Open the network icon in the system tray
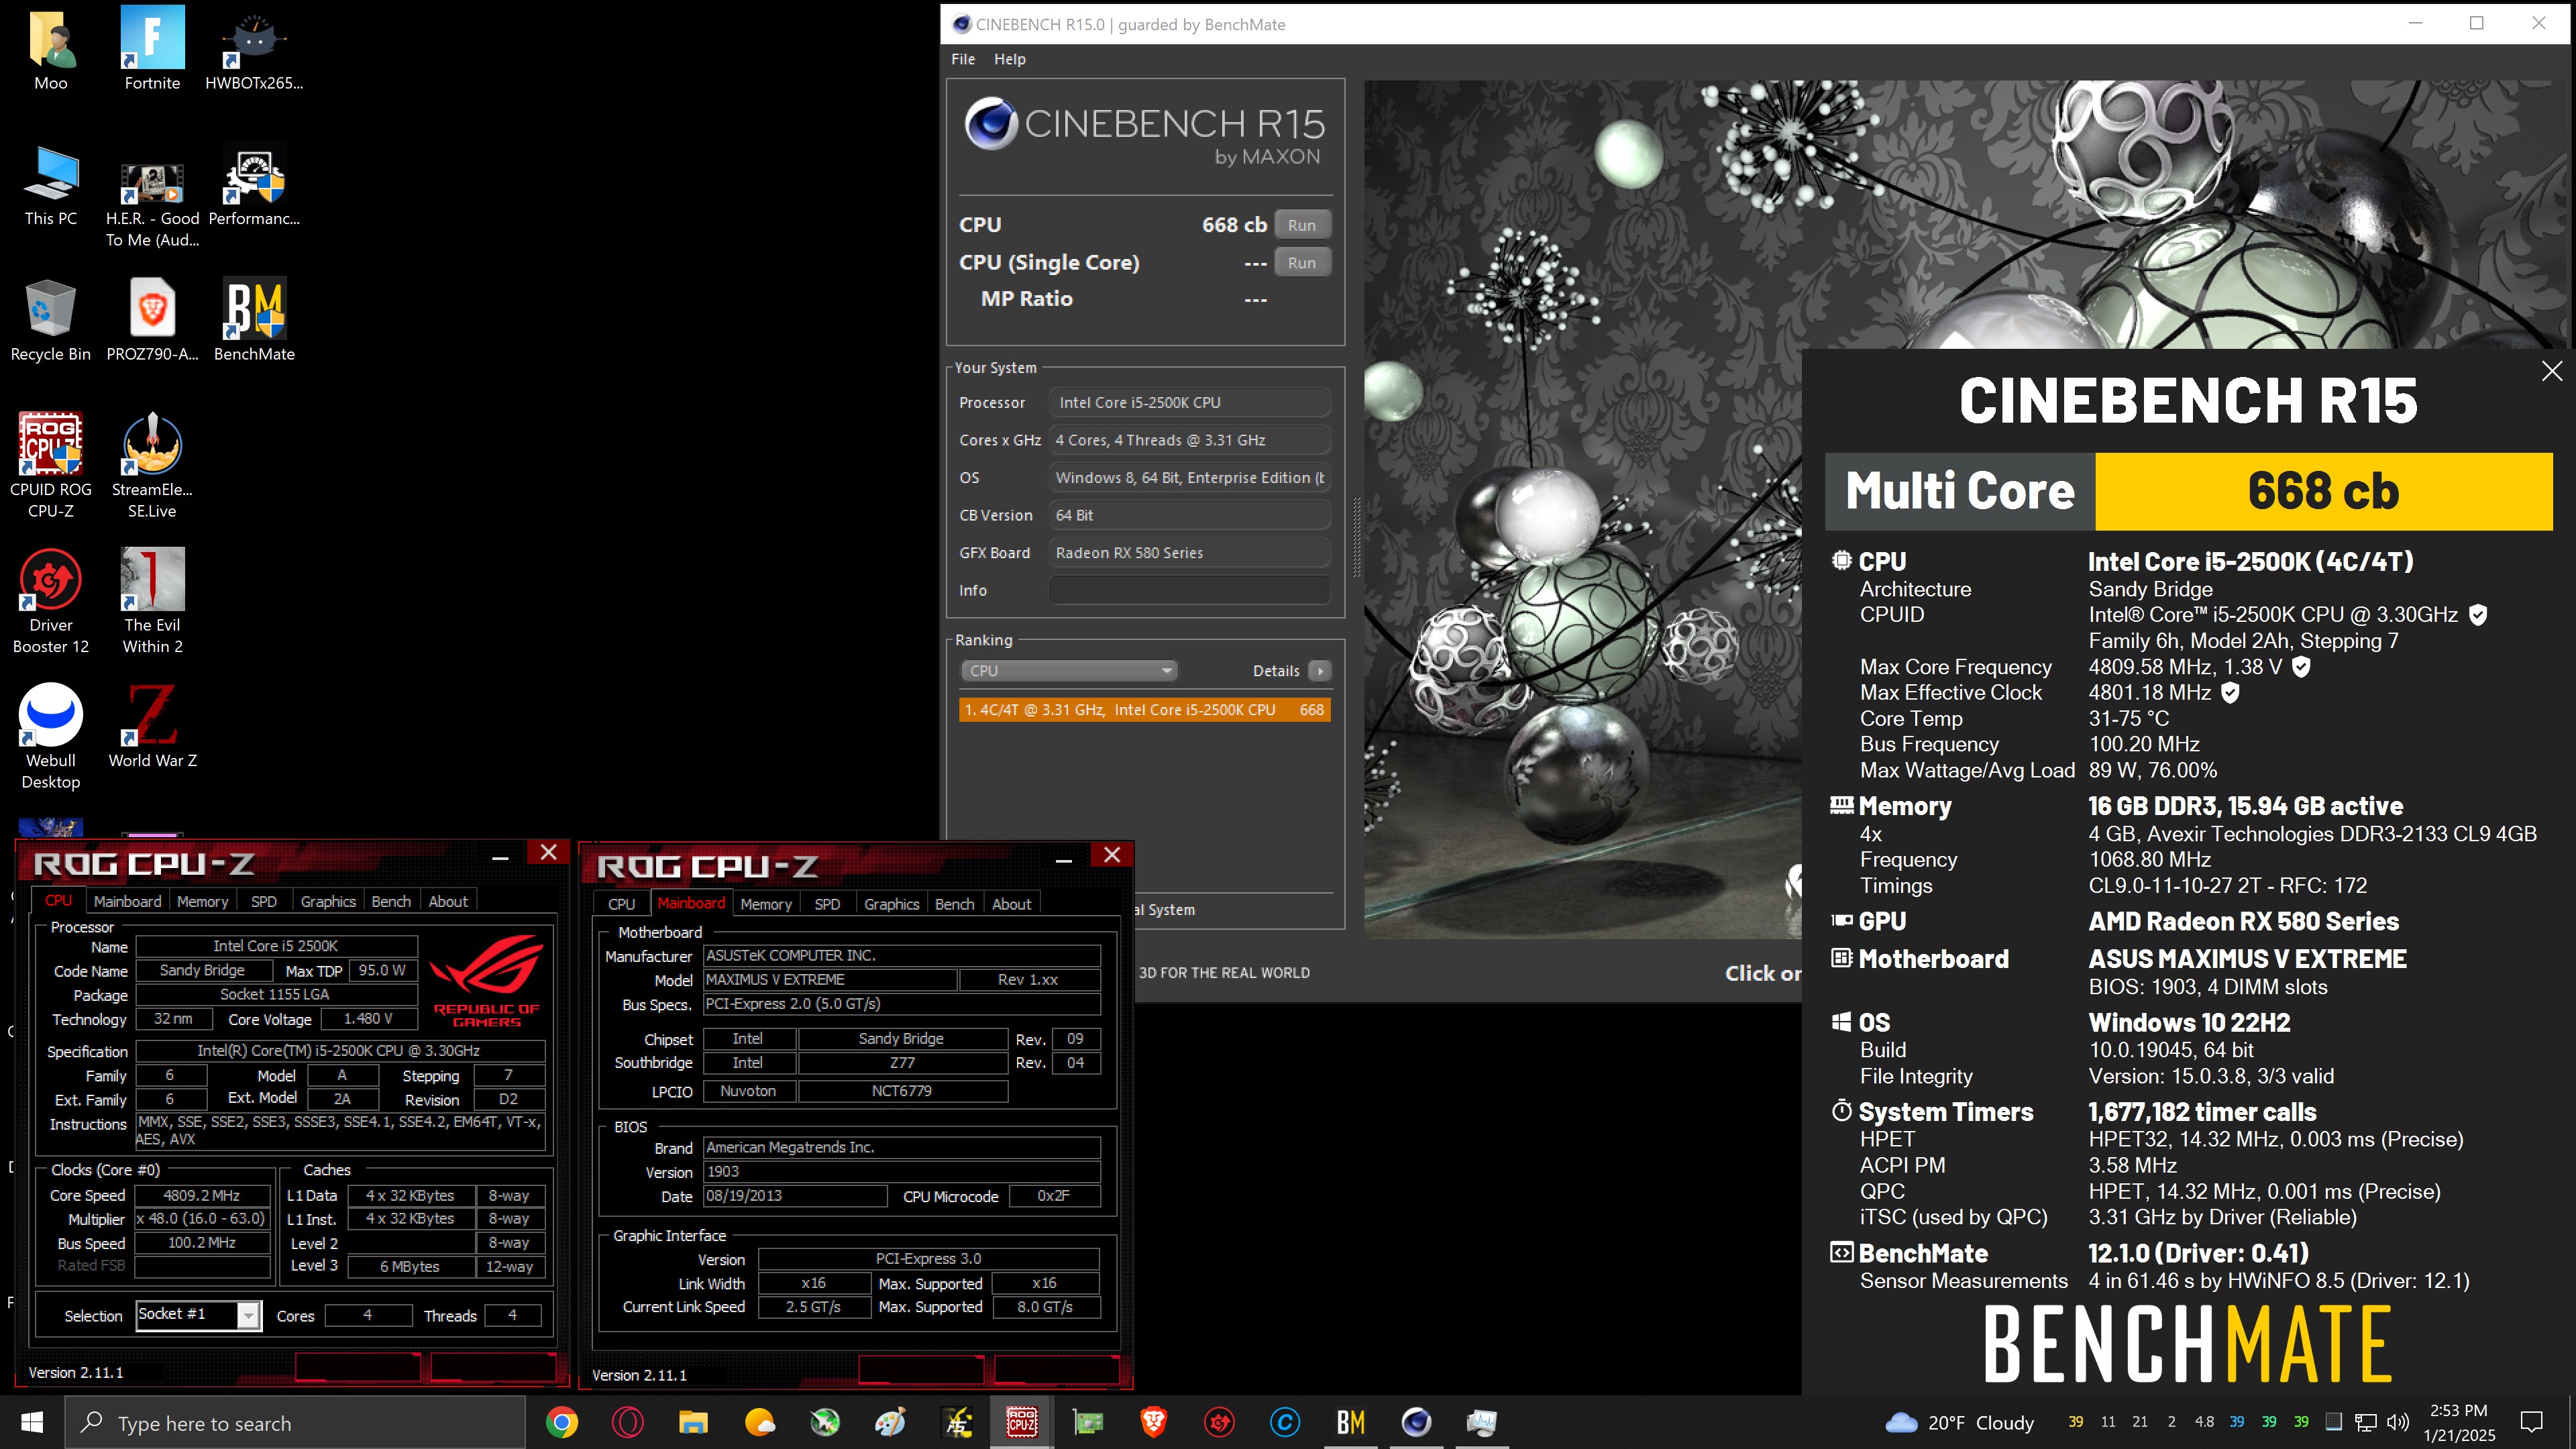The height and width of the screenshot is (1449, 2576). point(2366,1422)
